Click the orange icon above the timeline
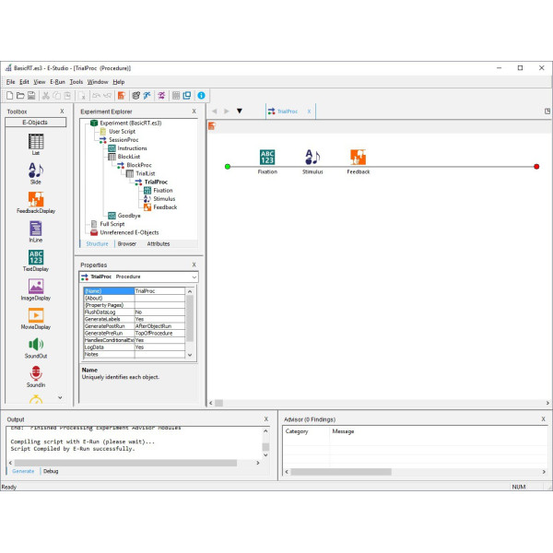This screenshot has height=553, width=553. (212, 126)
